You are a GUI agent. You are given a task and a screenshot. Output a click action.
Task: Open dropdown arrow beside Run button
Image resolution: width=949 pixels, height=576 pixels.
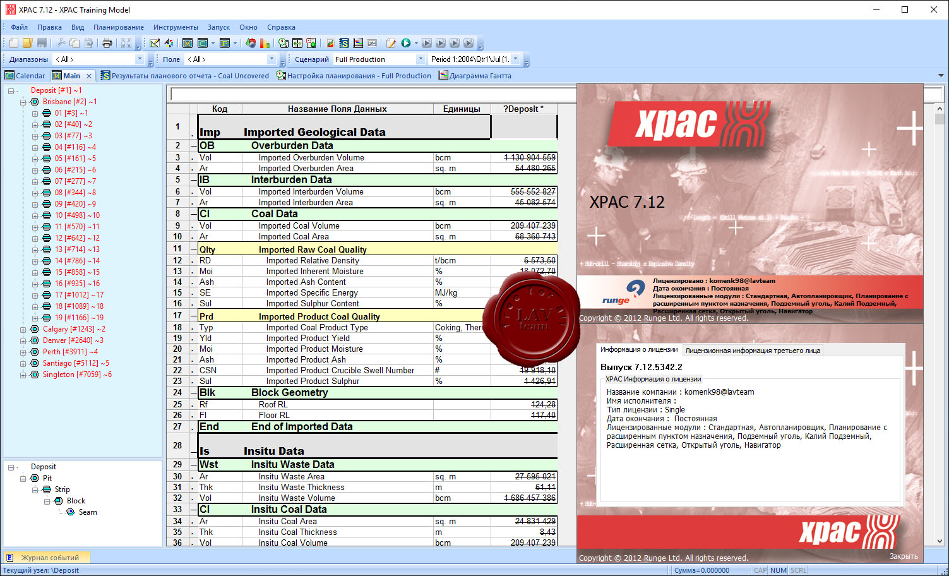(416, 43)
